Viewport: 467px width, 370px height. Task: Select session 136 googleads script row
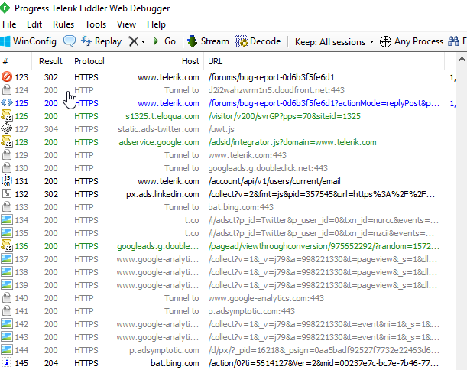click(x=153, y=246)
